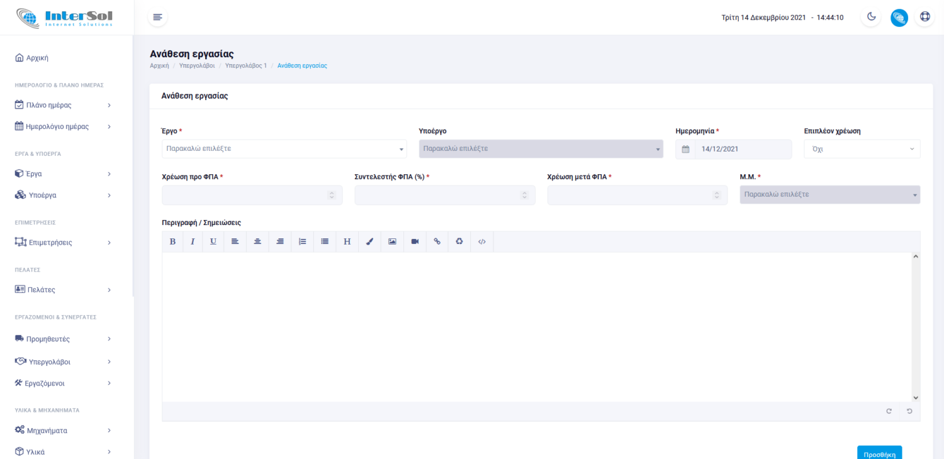Click the insert video icon in editor

coord(415,241)
